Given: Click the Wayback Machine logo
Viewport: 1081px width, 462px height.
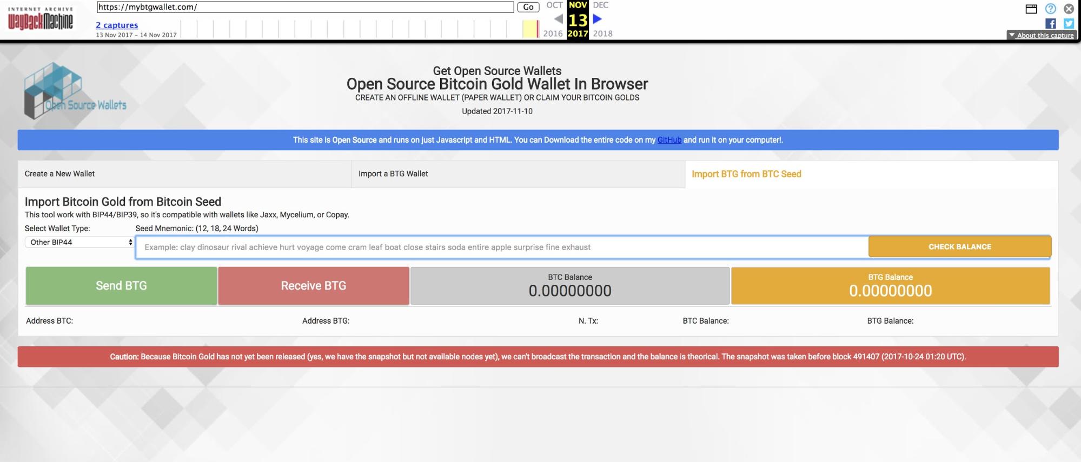Looking at the screenshot, I should (x=40, y=19).
